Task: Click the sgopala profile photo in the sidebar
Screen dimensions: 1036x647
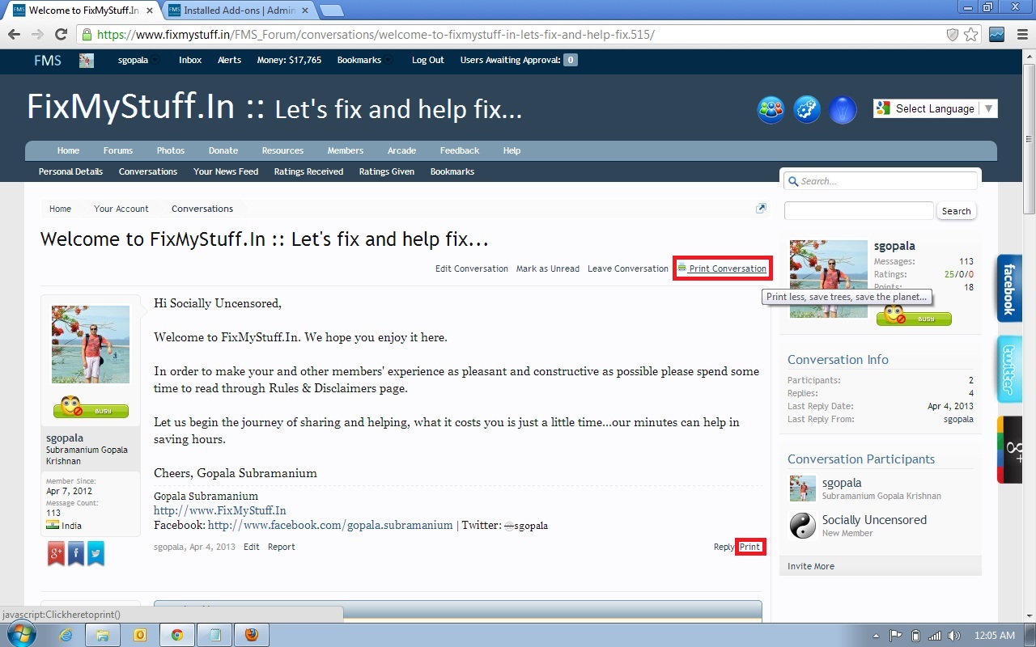Action: click(x=829, y=279)
